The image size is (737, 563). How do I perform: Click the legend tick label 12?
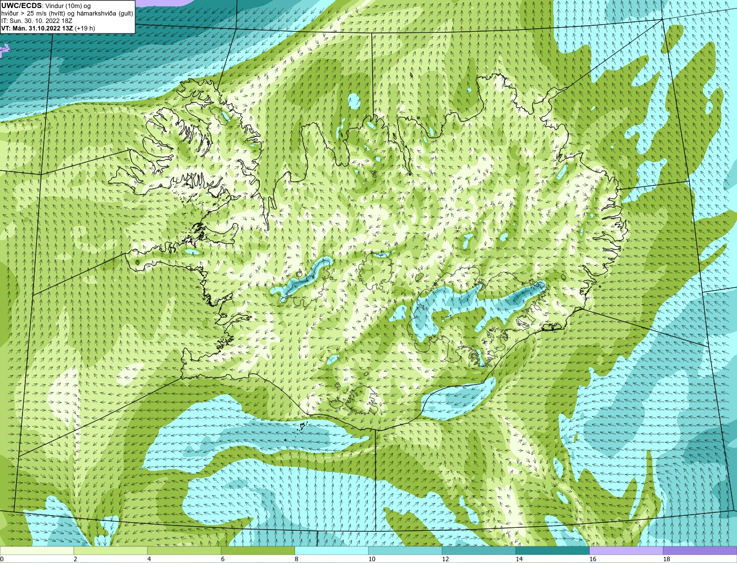(445, 559)
